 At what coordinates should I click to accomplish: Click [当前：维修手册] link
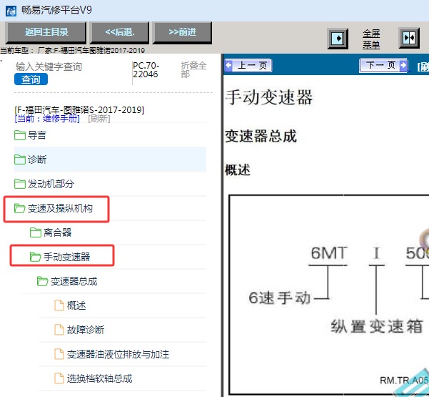(x=47, y=119)
